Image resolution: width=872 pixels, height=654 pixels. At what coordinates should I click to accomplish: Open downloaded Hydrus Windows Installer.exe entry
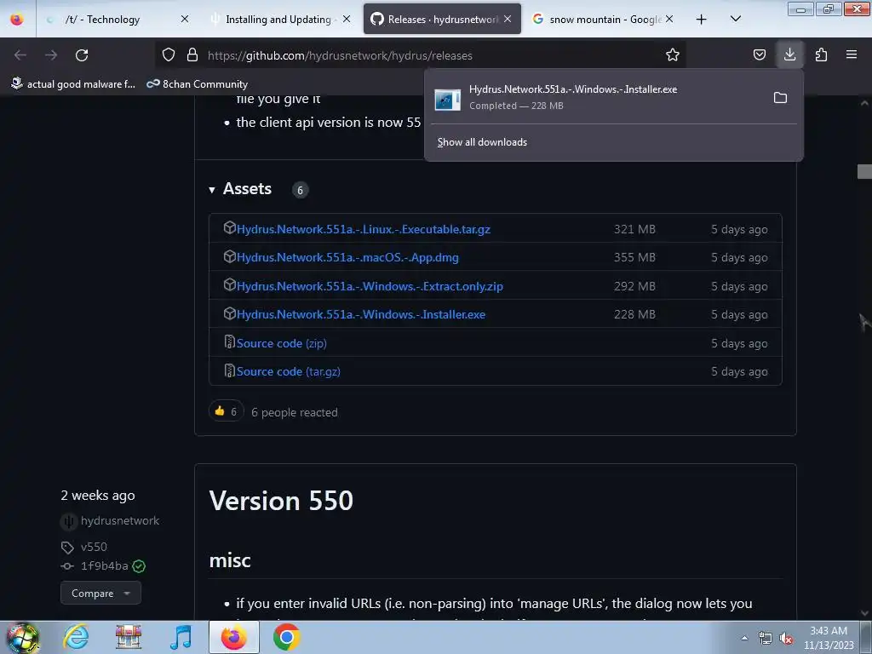click(x=595, y=97)
